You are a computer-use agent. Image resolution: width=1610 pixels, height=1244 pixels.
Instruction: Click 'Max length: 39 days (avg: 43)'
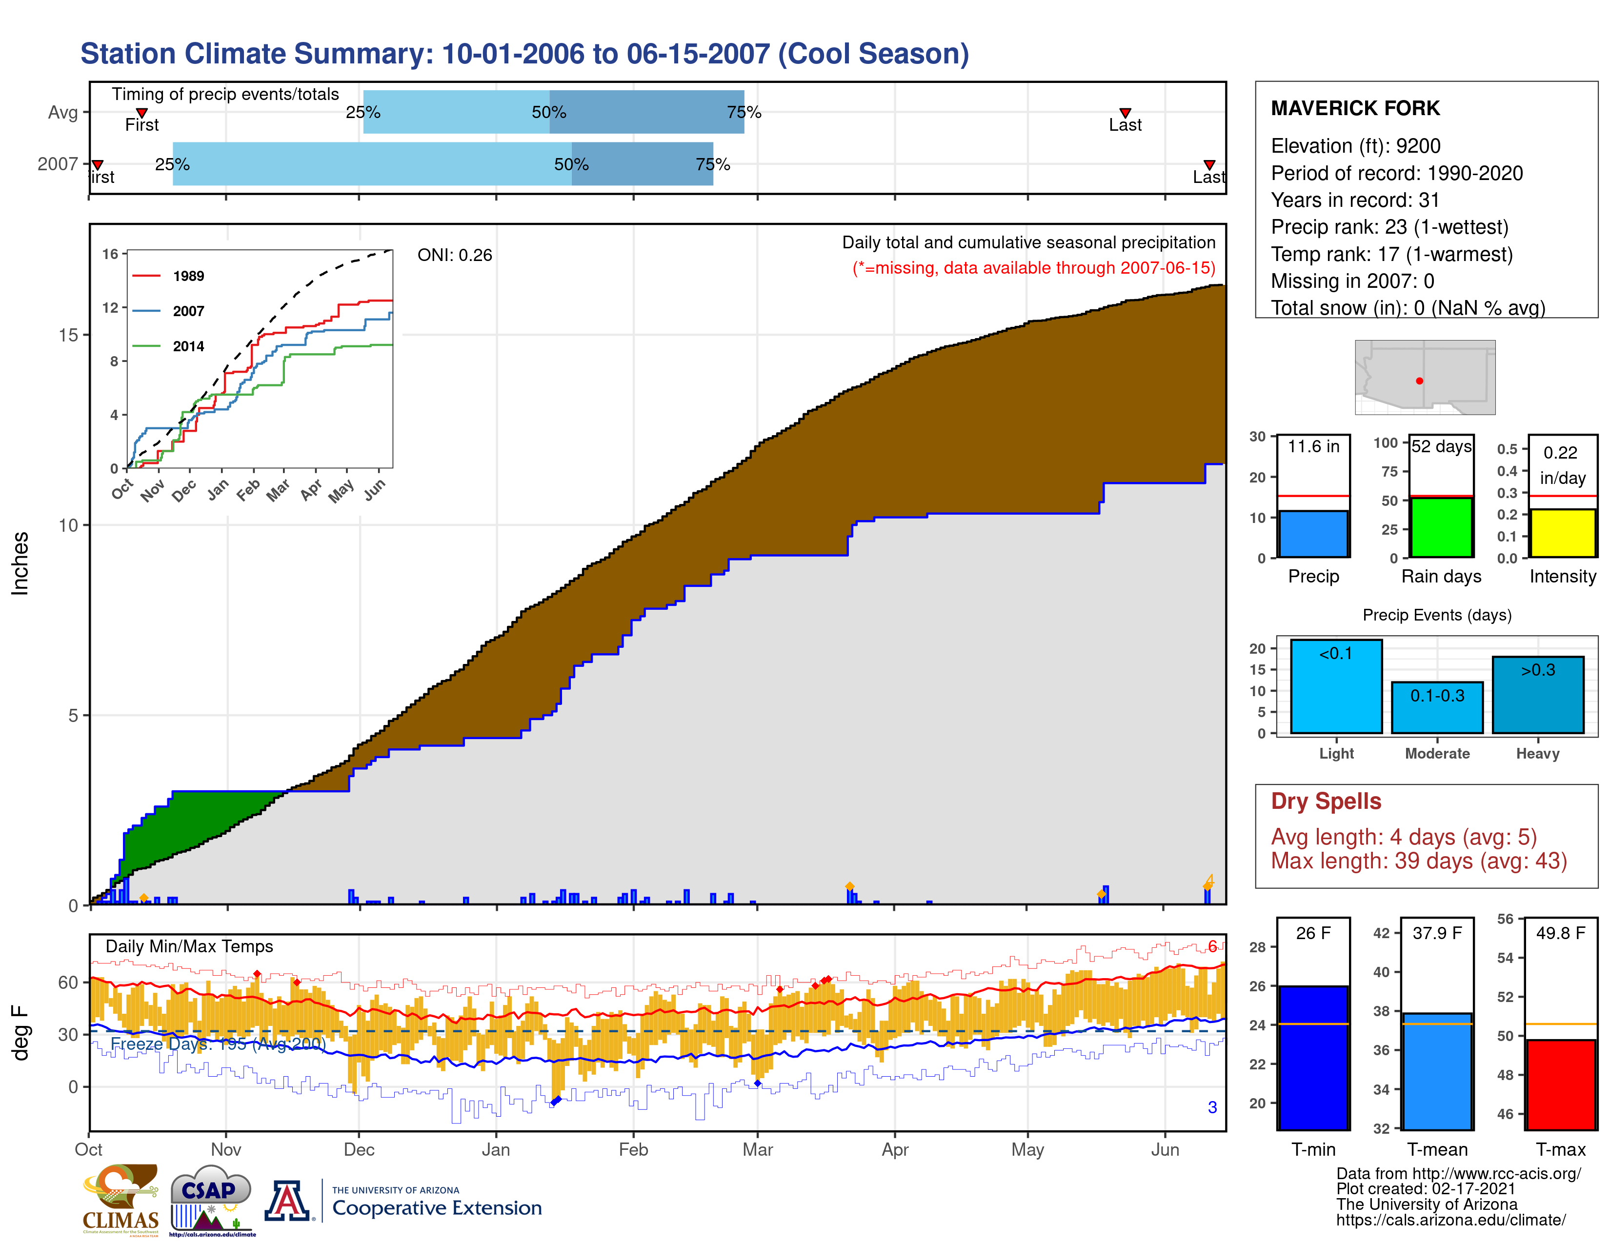pyautogui.click(x=1418, y=861)
